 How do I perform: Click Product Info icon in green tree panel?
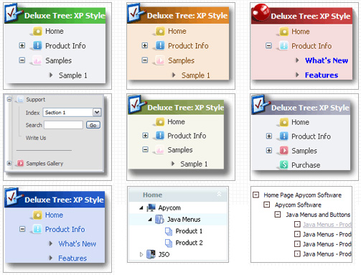tap(37, 45)
